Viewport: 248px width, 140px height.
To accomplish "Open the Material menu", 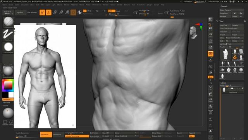I will point(74,5).
